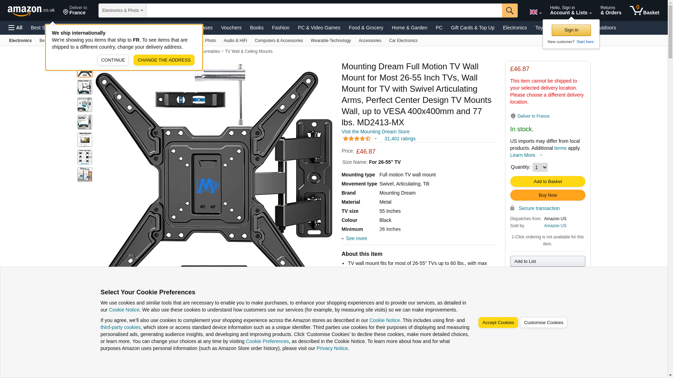Click the magnifying glass search button

[509, 10]
